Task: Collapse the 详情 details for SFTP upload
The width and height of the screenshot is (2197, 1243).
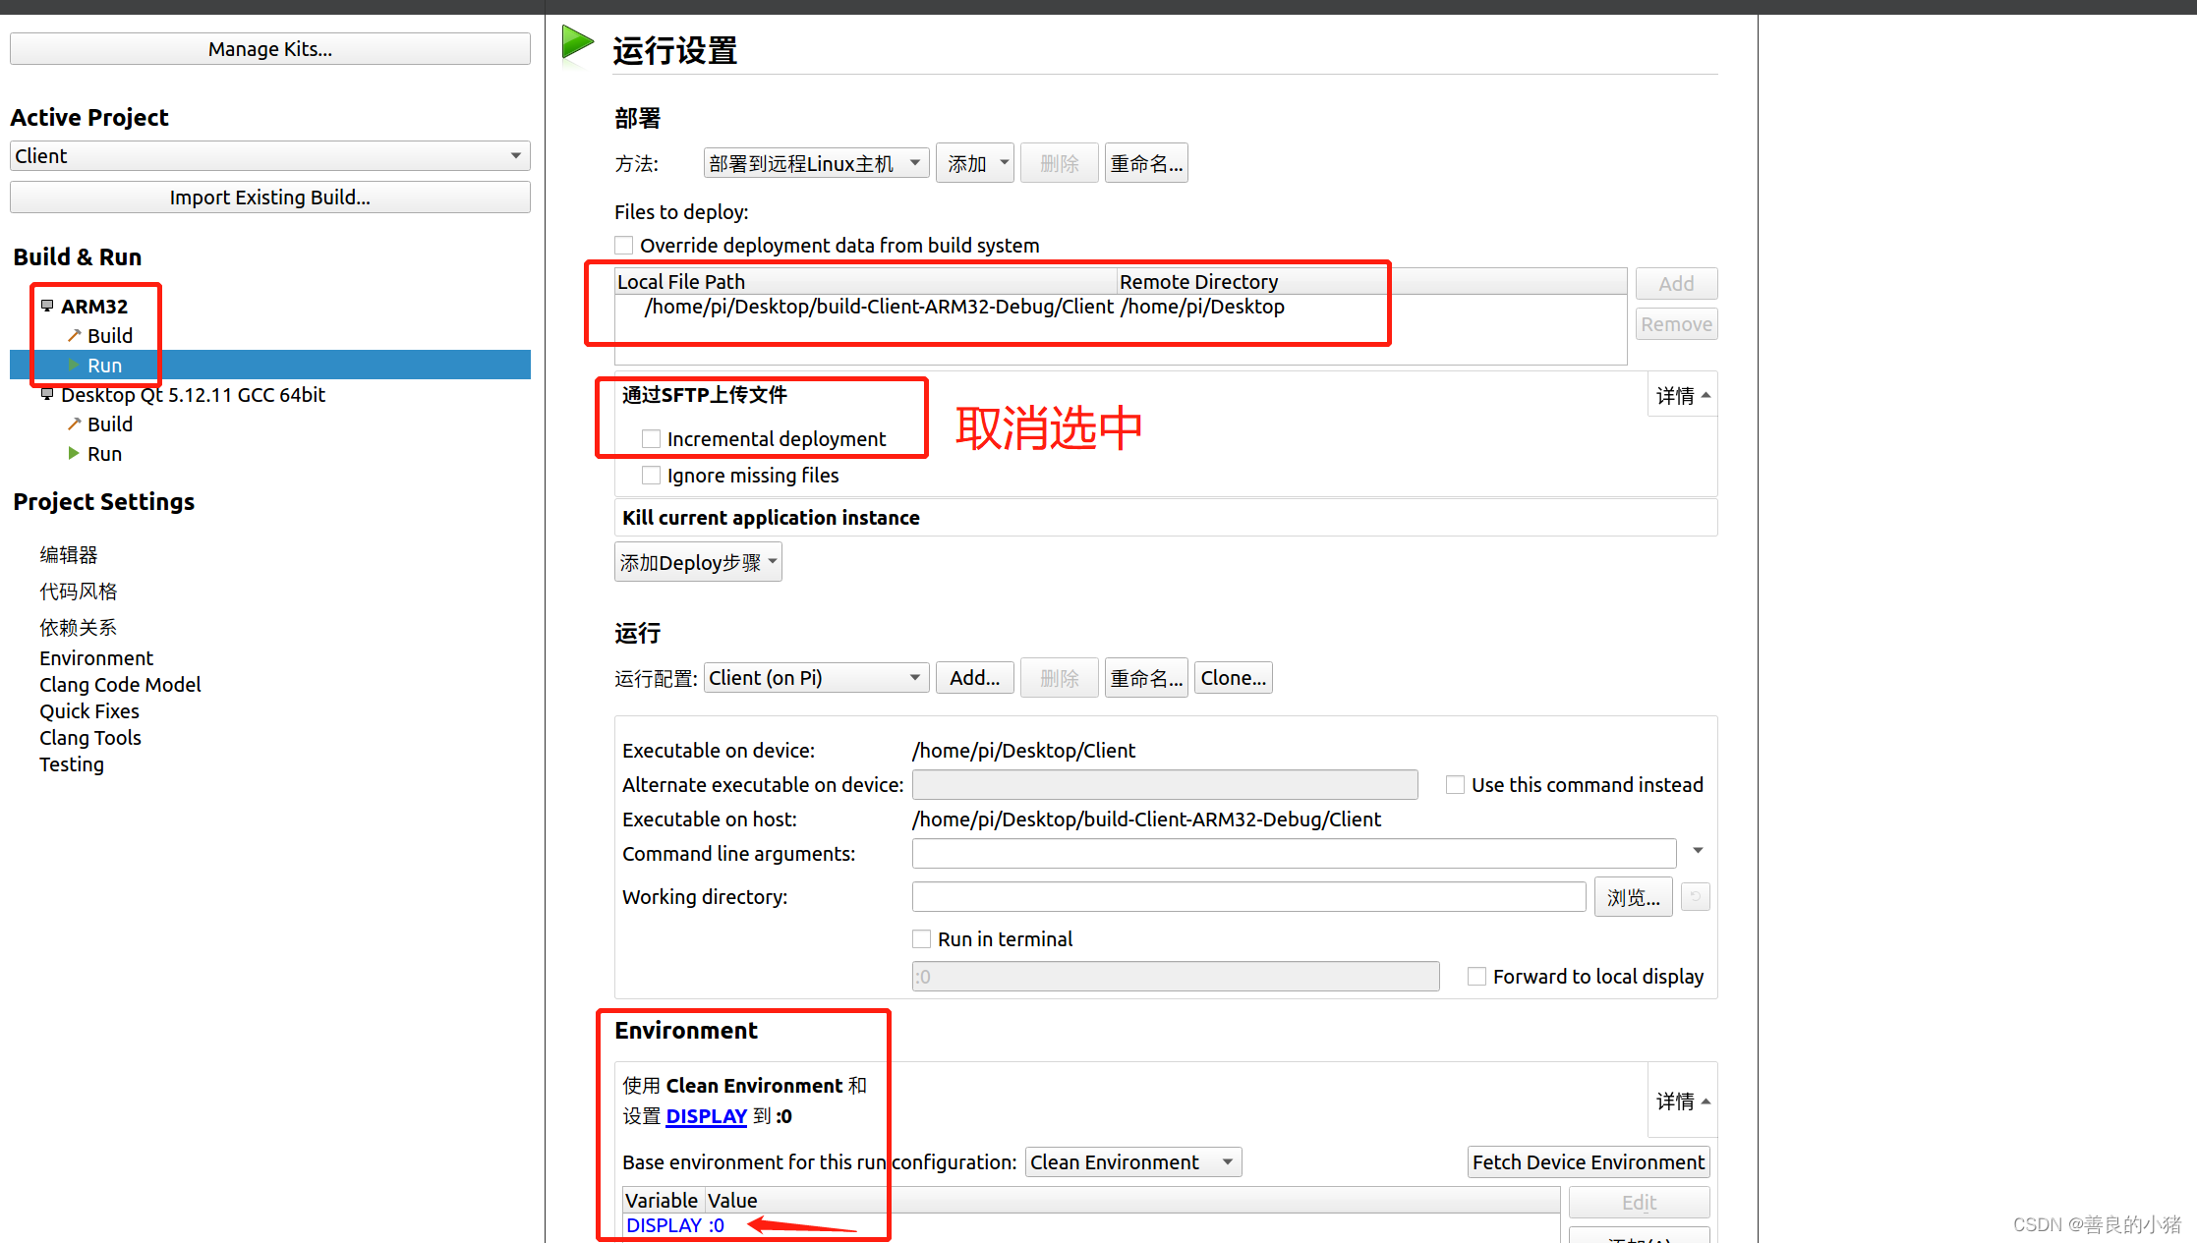Action: (1683, 396)
